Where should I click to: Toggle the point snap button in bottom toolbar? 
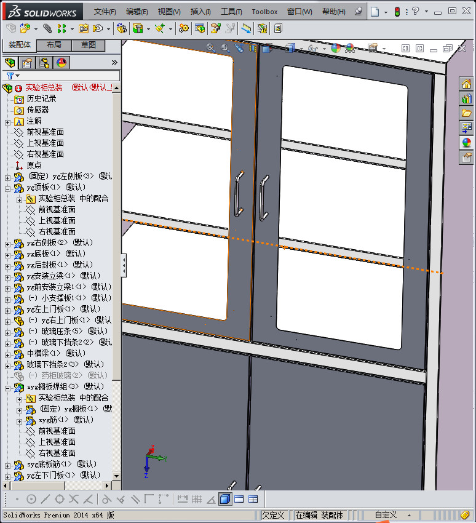[x=17, y=499]
